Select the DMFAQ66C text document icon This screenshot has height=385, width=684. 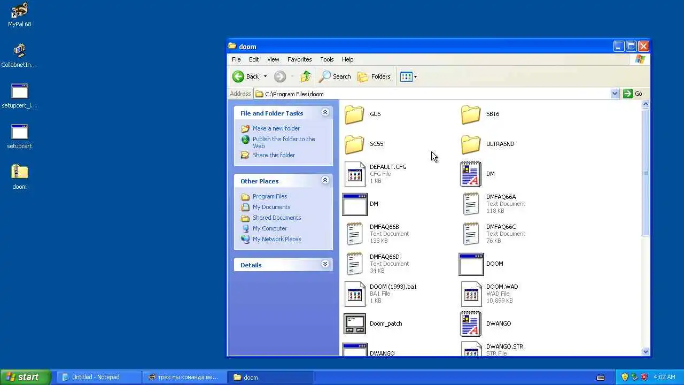471,234
